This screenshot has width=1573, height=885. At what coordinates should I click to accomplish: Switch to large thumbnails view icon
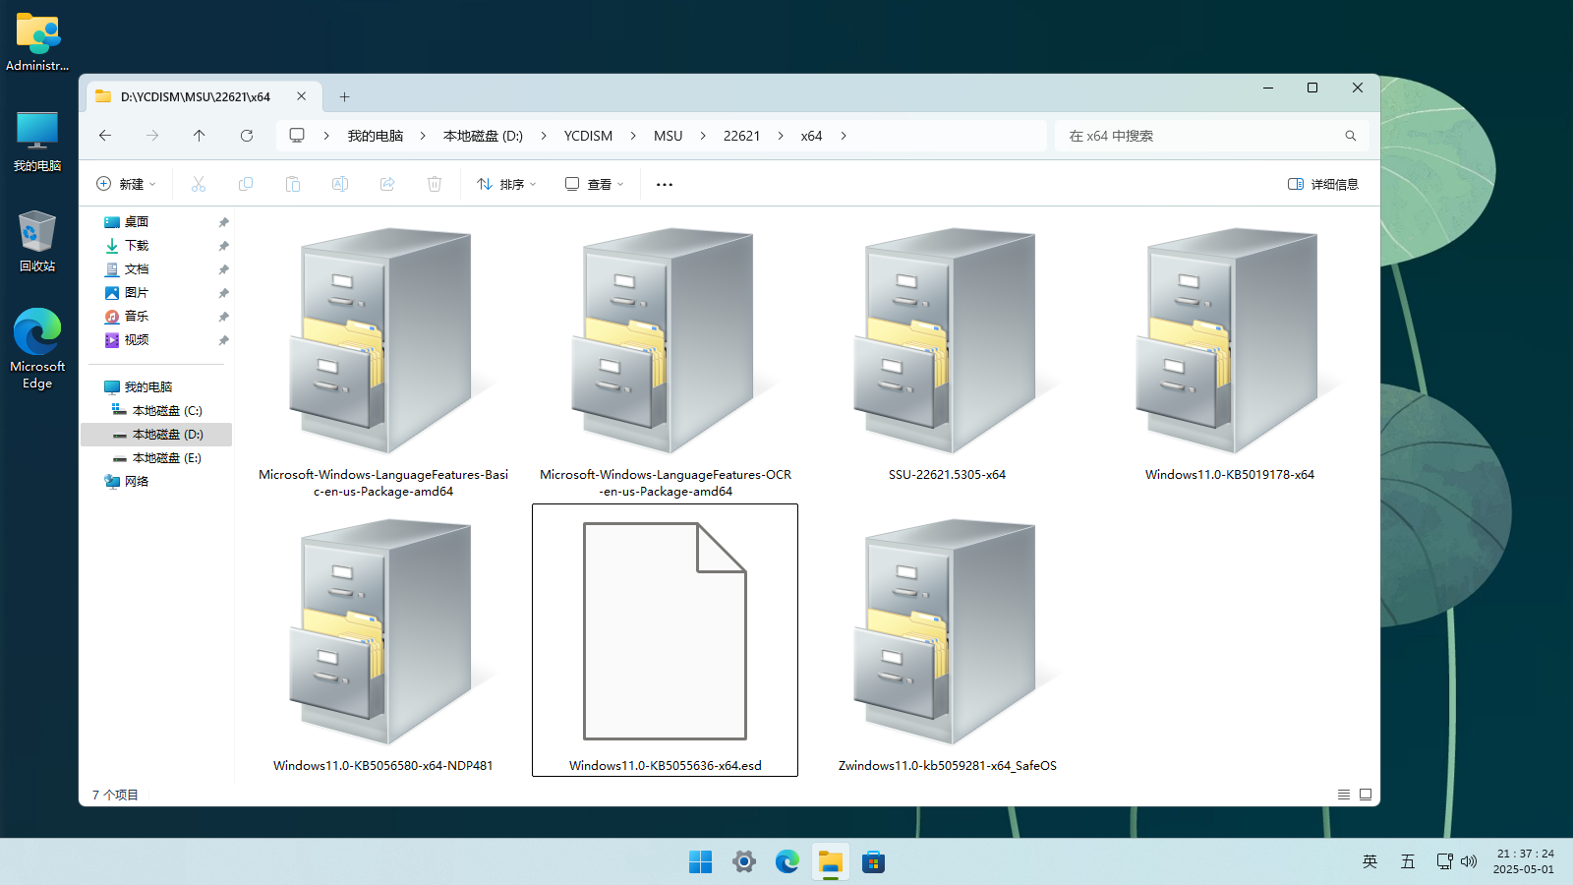(1366, 795)
